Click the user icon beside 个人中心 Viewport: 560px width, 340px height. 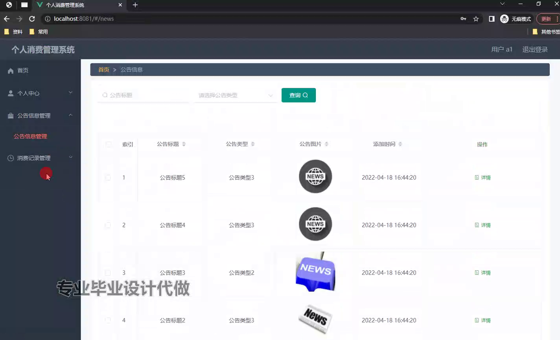pos(11,93)
